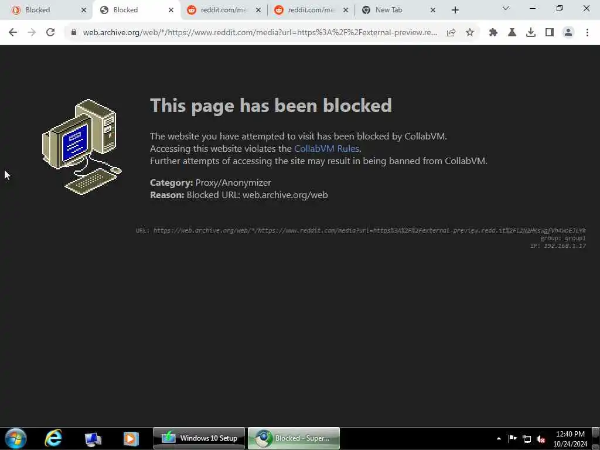Image resolution: width=600 pixels, height=450 pixels.
Task: Click the address bar URL field
Action: click(x=260, y=33)
